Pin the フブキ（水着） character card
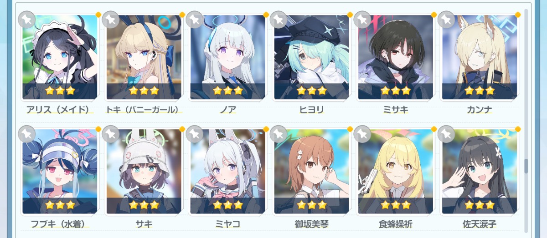The image size is (547, 238). [x=26, y=134]
